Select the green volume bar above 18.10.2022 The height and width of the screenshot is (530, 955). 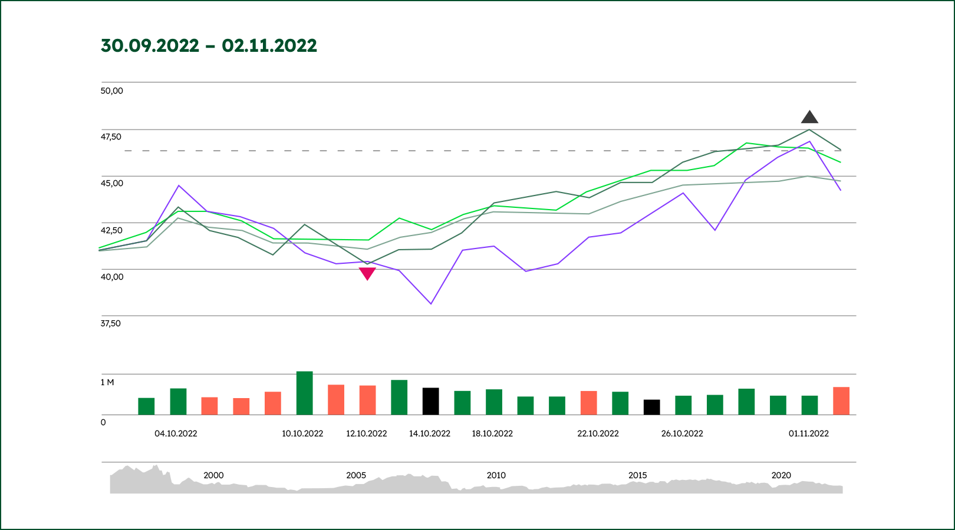[494, 402]
